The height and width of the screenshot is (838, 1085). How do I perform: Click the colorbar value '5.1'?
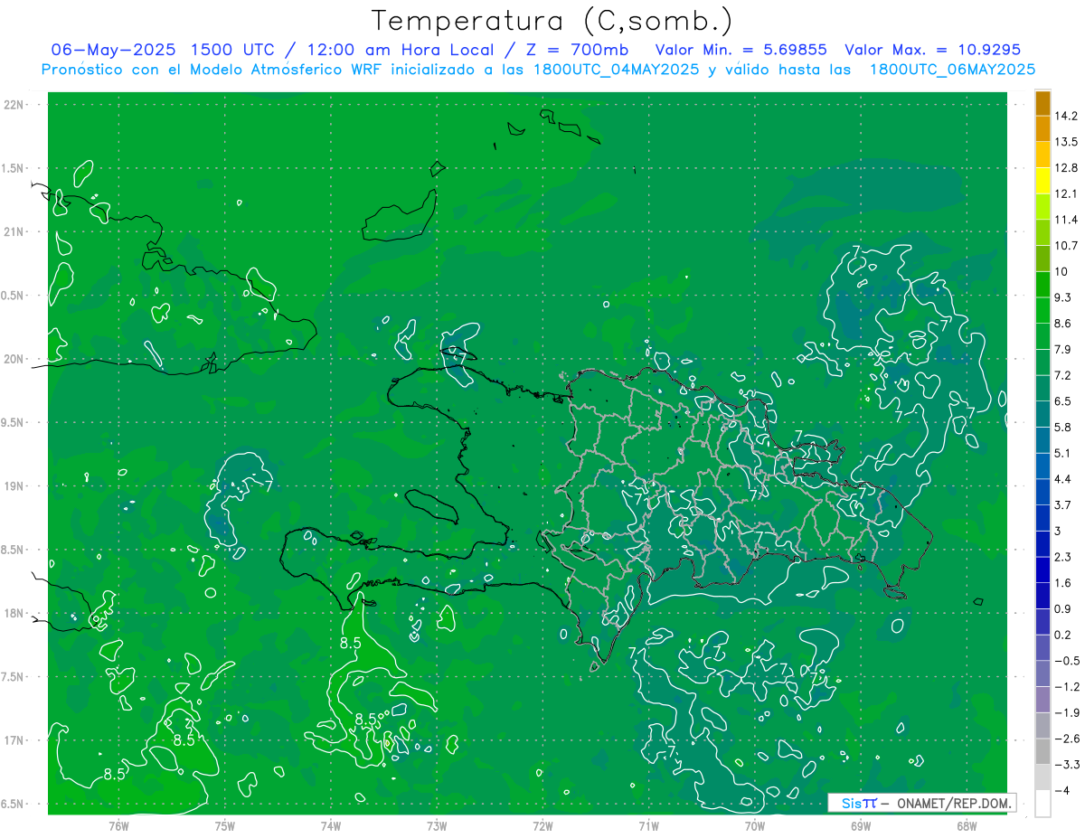click(x=1063, y=453)
